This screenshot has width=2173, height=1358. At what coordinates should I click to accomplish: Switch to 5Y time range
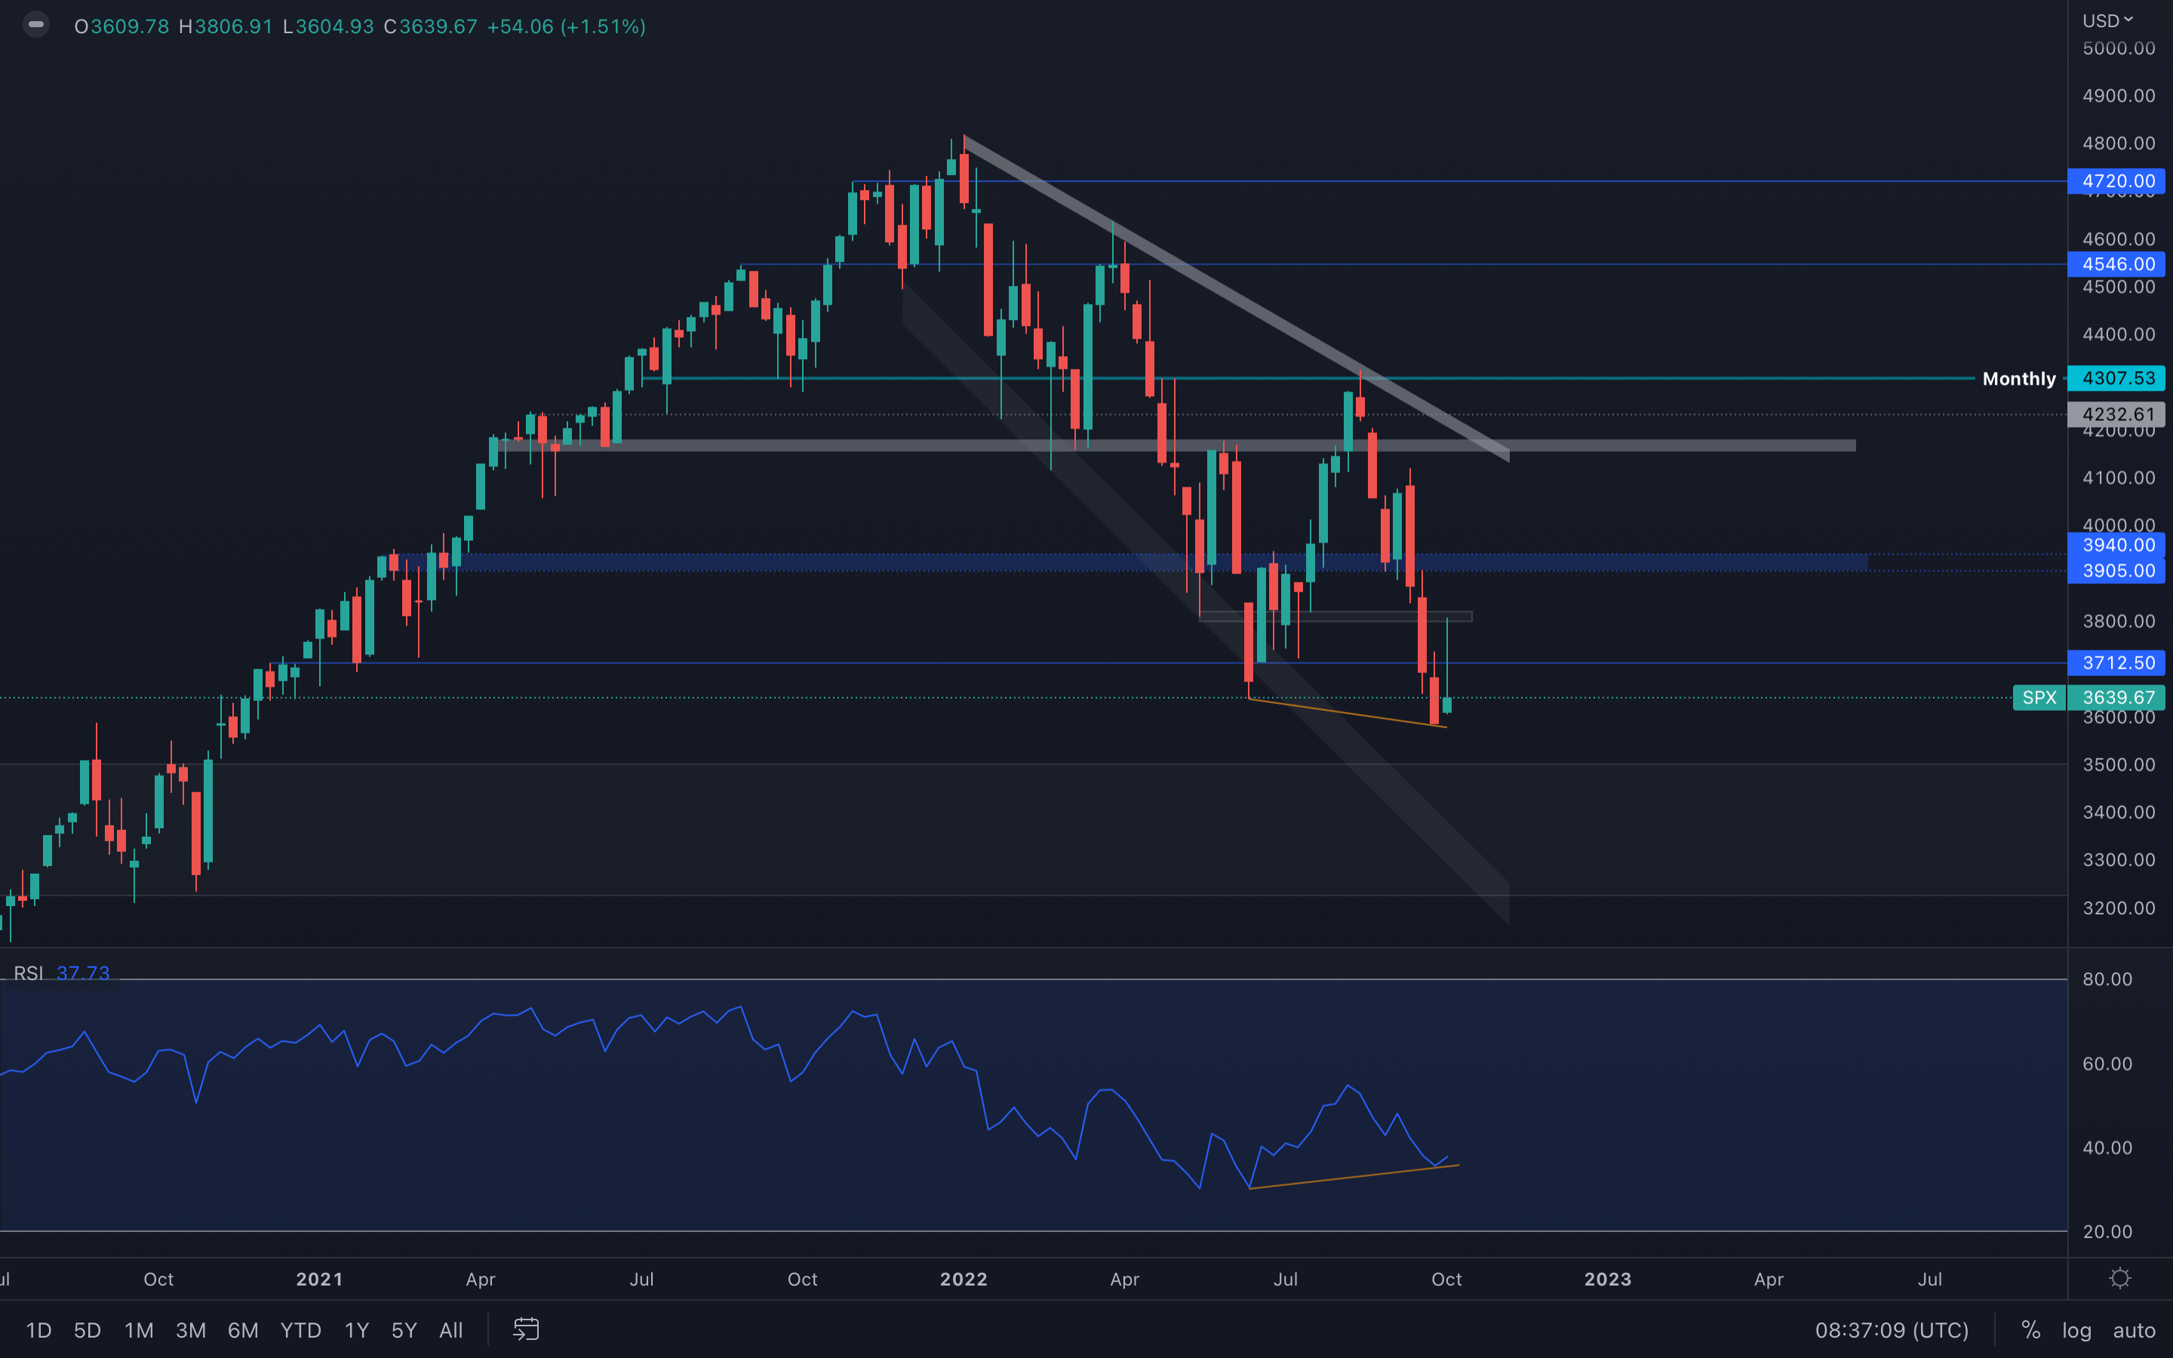click(x=404, y=1330)
